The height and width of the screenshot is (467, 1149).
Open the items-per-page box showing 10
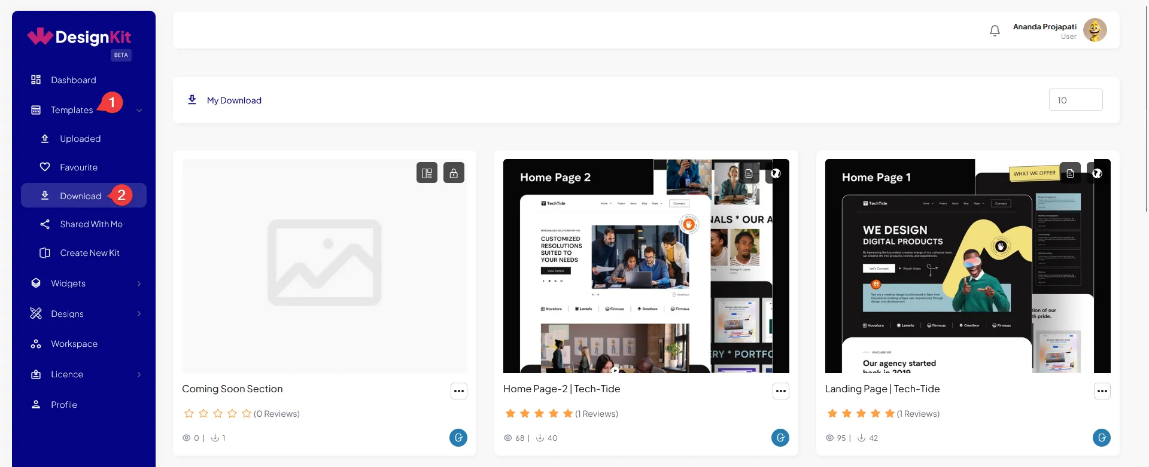click(x=1075, y=100)
